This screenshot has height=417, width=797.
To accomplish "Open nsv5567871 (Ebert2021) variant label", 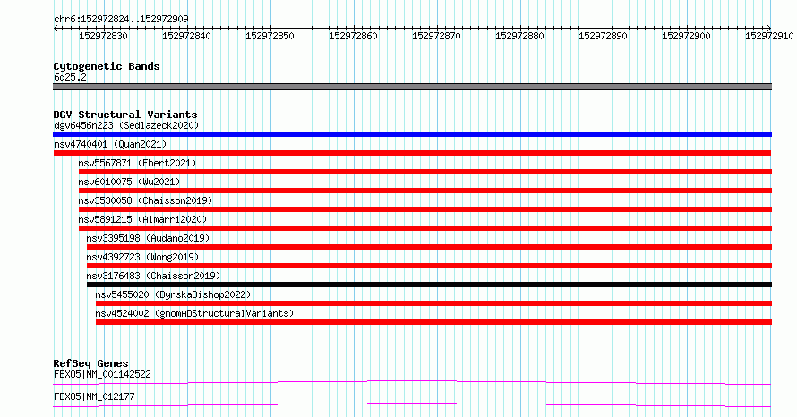I will 137,163.
